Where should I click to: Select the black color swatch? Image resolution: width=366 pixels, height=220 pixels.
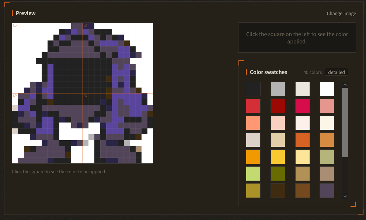tap(253, 89)
